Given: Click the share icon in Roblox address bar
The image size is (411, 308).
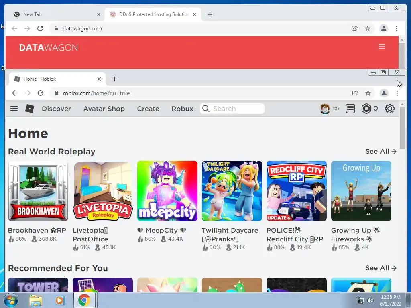Looking at the screenshot, I should pos(355,93).
